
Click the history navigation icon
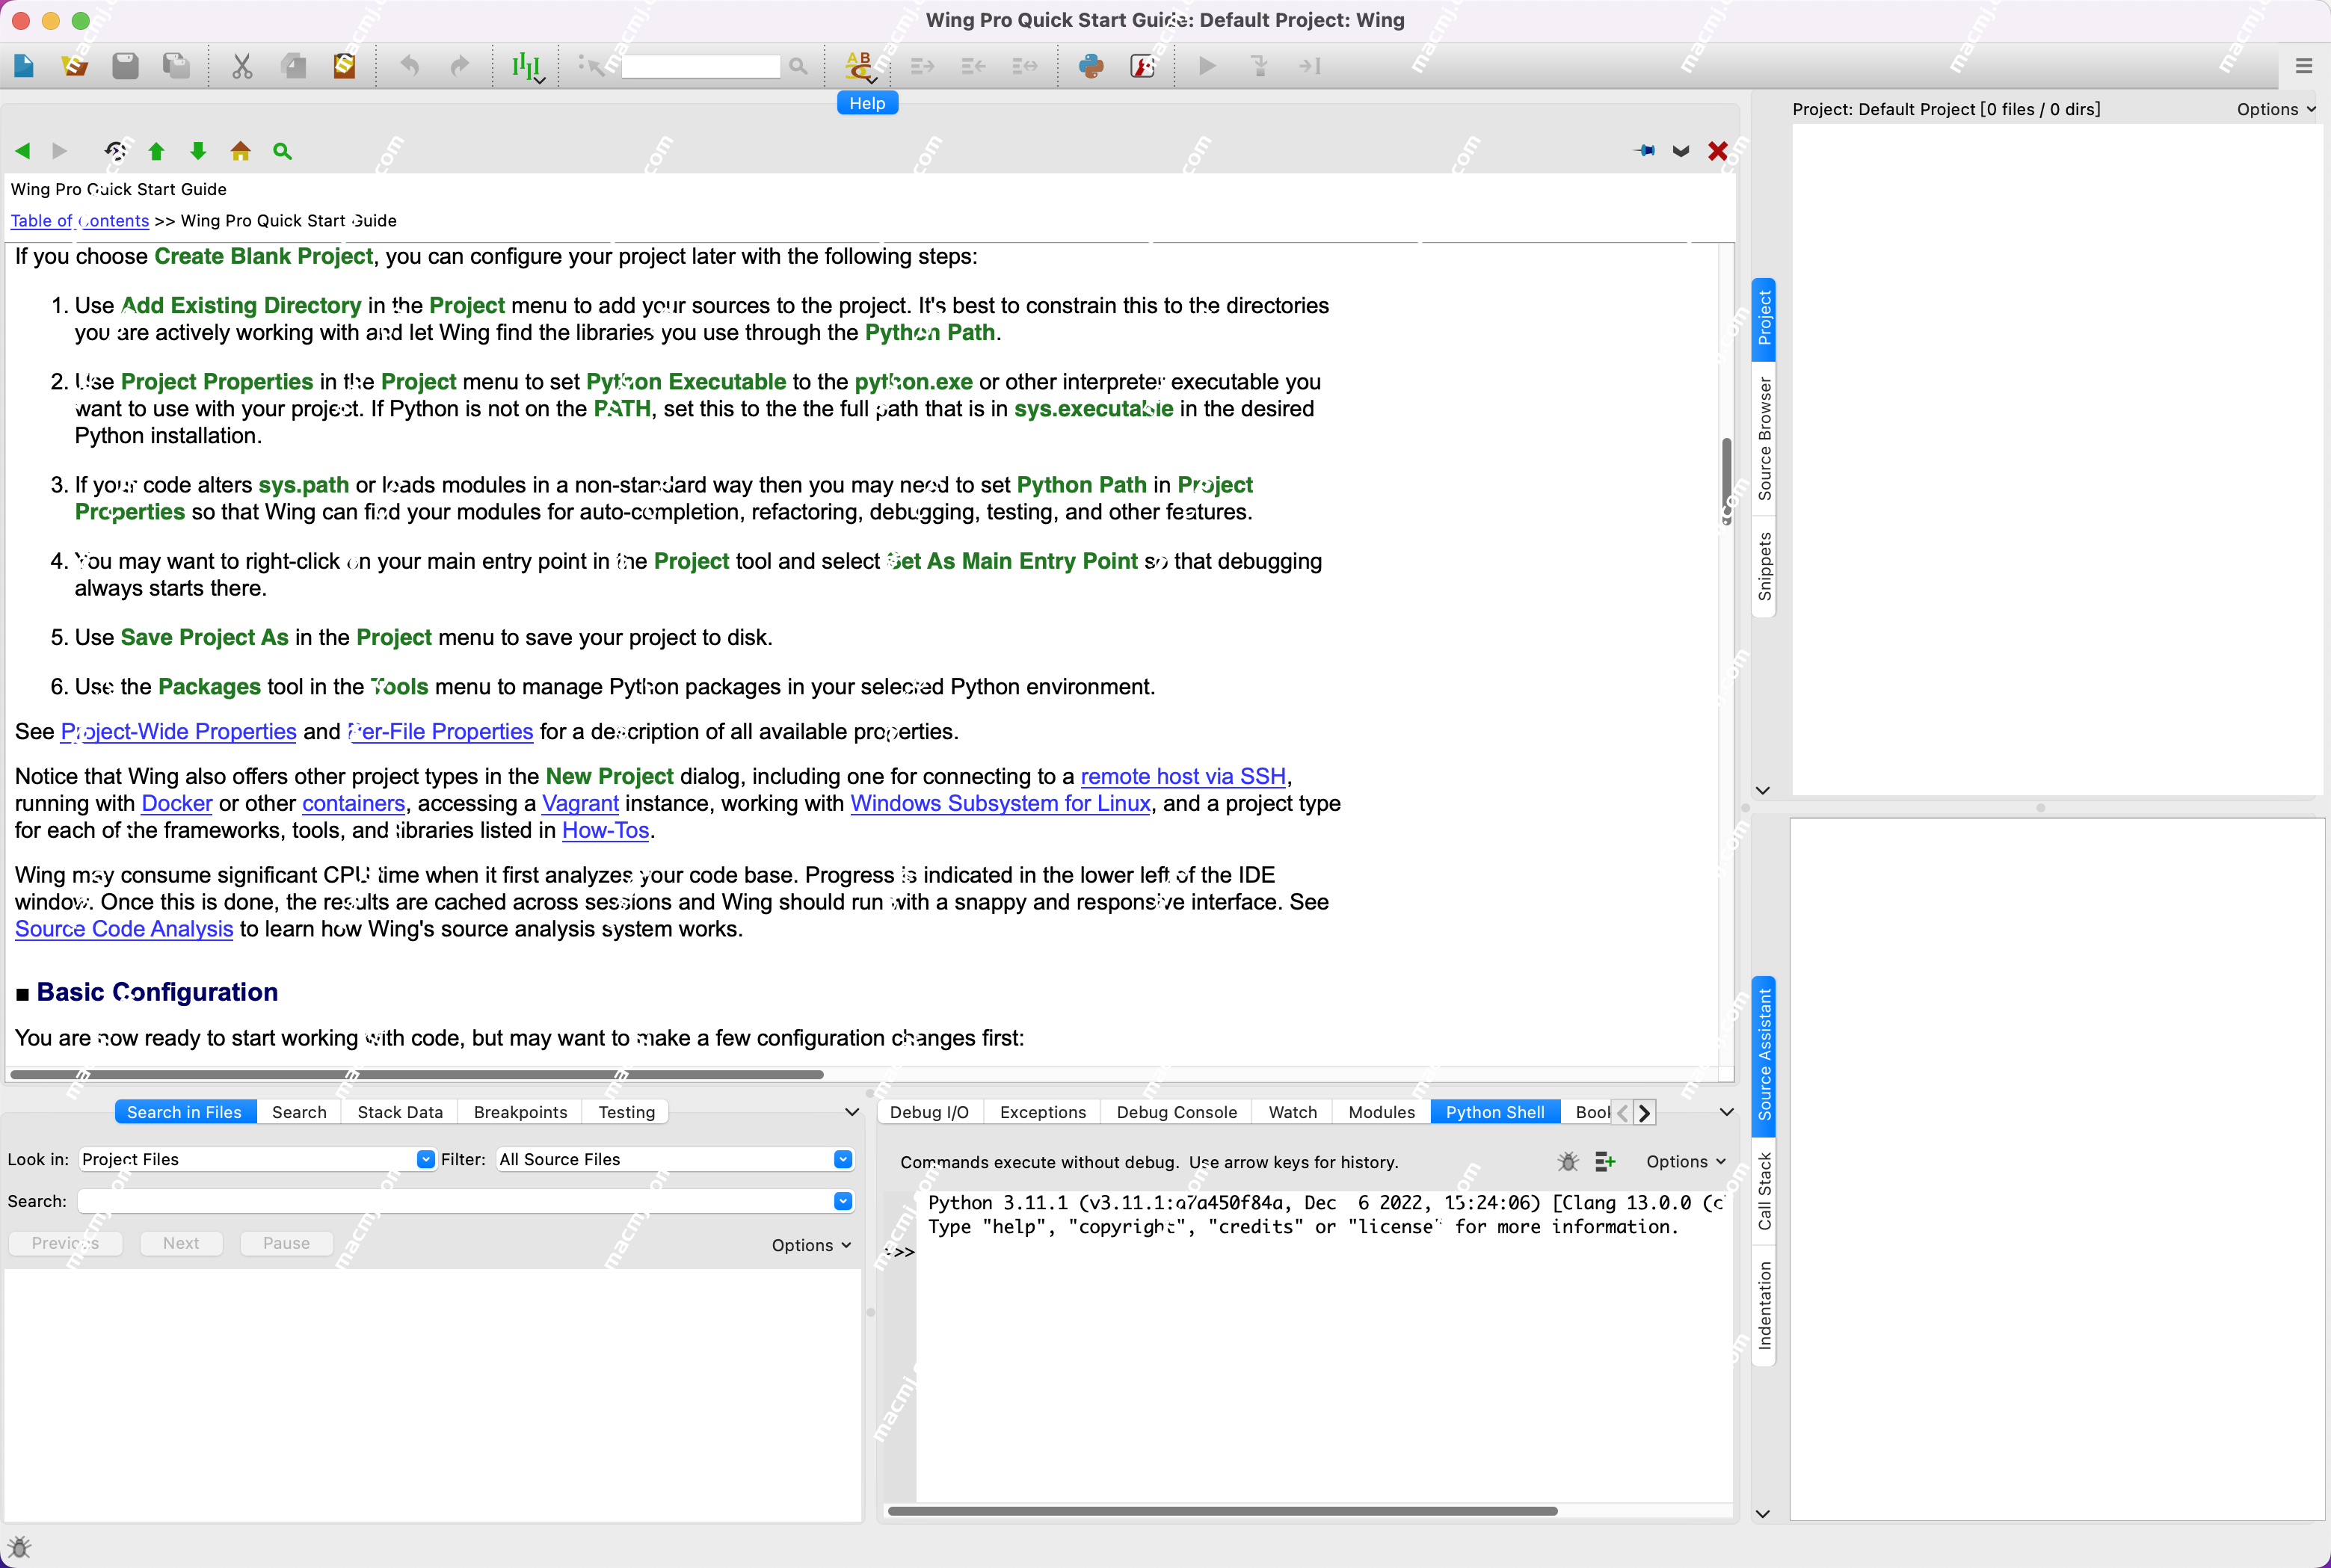[x=115, y=151]
